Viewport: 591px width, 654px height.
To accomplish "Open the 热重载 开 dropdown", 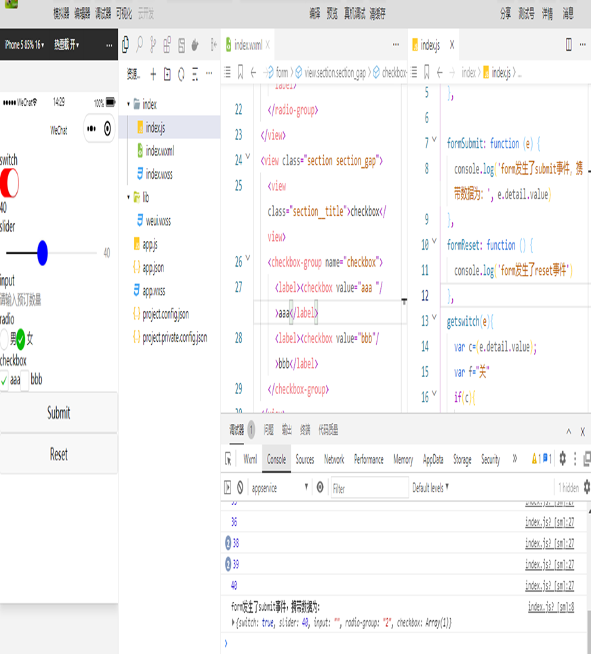I will tap(66, 44).
